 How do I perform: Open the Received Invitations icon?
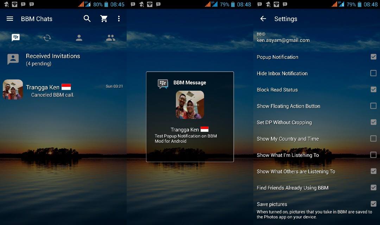(13, 59)
